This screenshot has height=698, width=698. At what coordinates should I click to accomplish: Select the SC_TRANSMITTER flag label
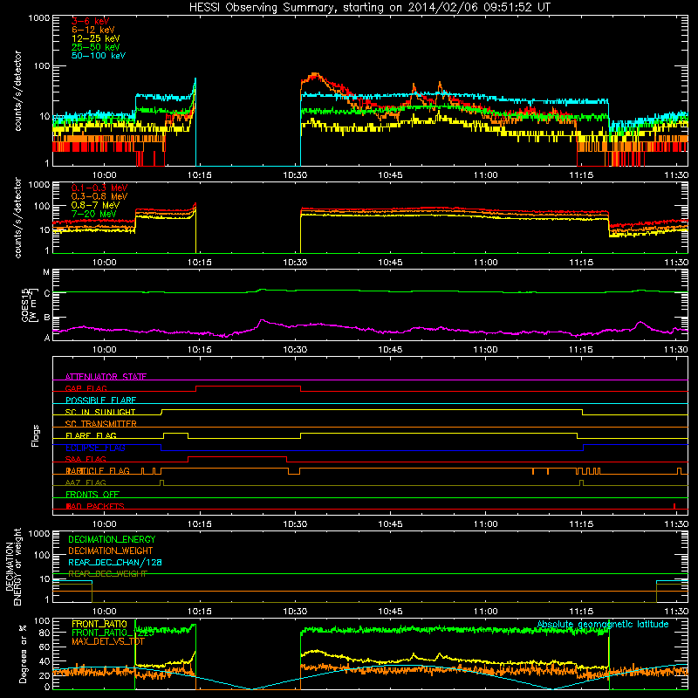point(100,424)
